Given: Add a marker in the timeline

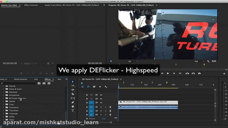Looking at the screenshot, I should pyautogui.click(x=100, y=87).
